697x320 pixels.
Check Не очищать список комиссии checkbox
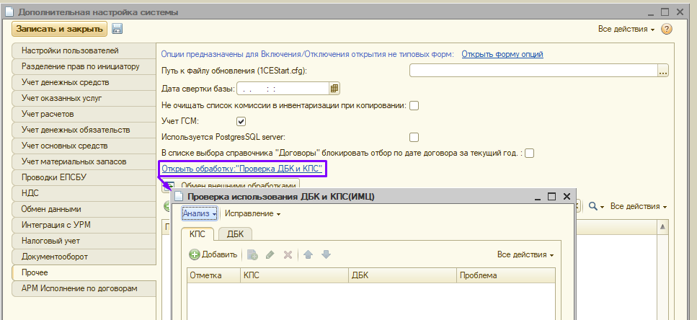click(414, 105)
